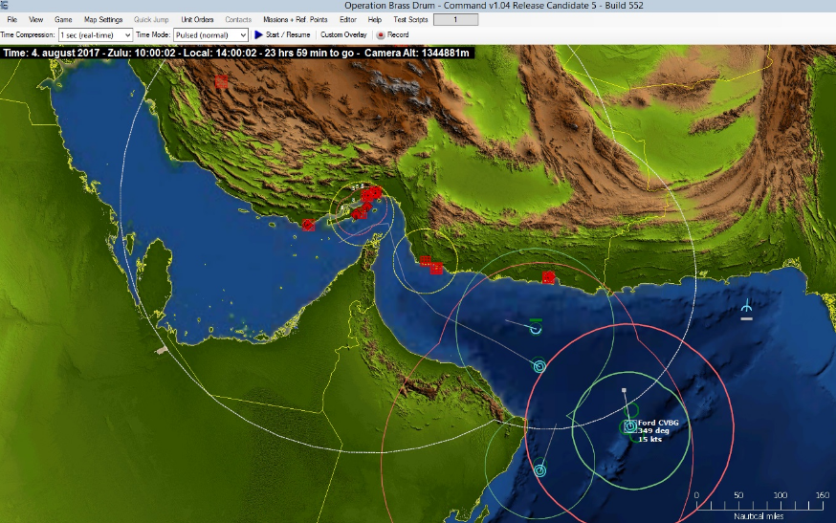
Task: Select red hostile contact on Makran coast
Action: (x=548, y=277)
